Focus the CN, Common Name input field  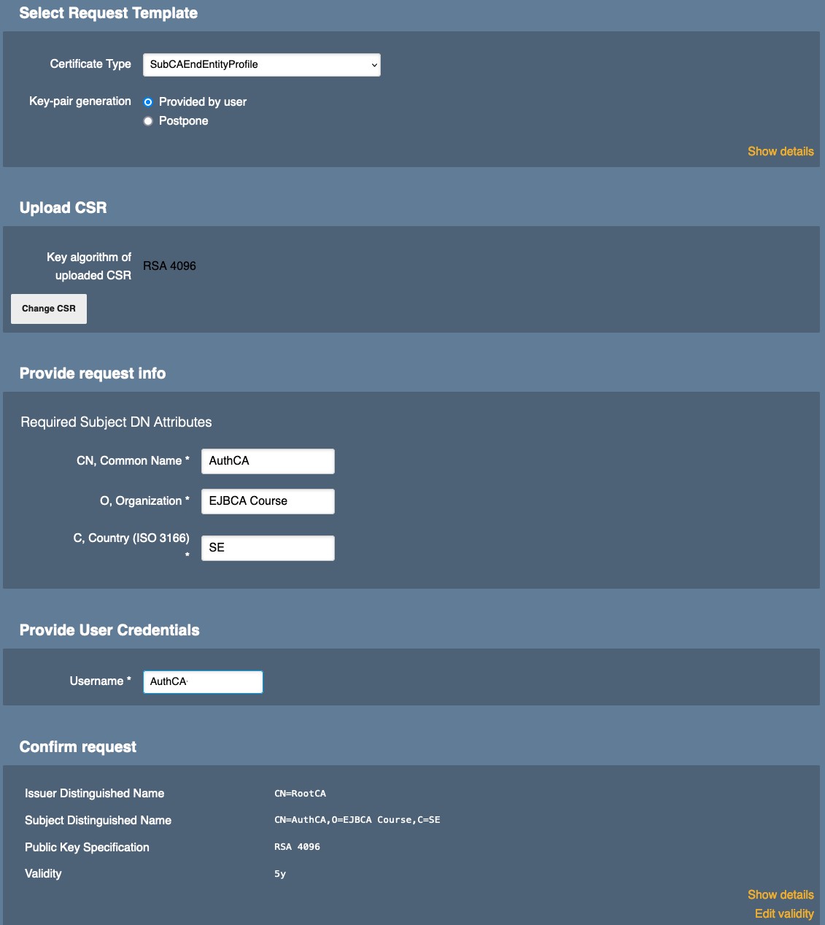[x=268, y=461]
